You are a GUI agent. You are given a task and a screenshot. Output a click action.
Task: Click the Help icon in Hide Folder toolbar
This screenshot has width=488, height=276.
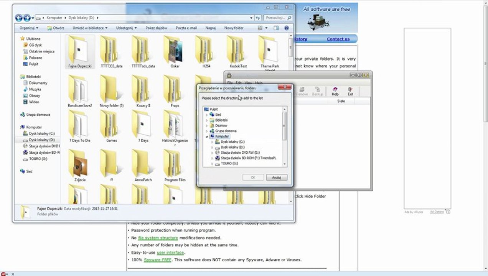click(335, 91)
